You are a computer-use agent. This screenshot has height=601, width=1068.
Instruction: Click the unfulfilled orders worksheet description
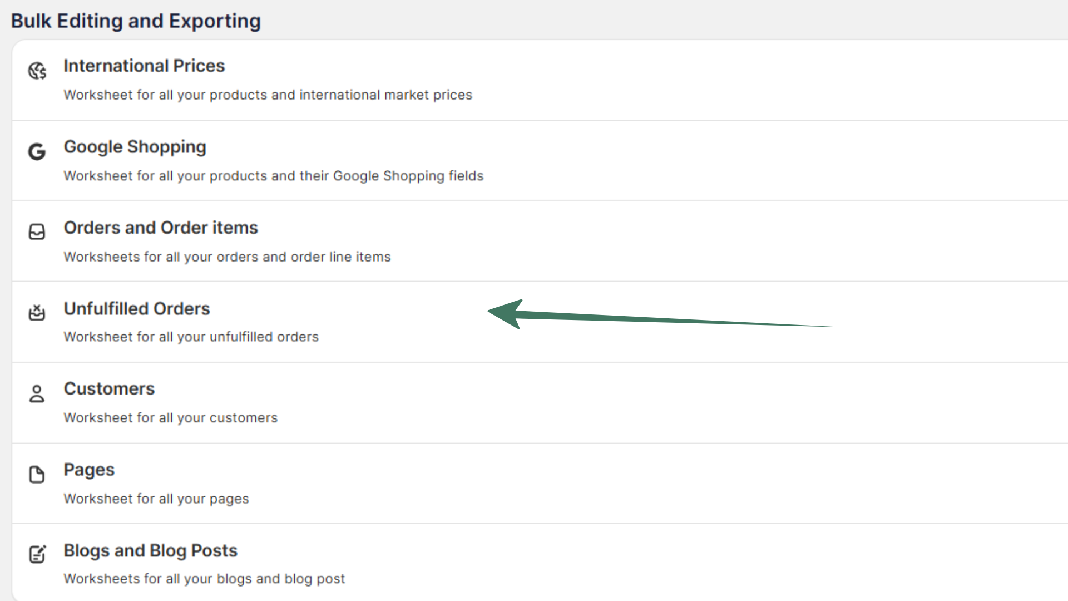tap(191, 337)
